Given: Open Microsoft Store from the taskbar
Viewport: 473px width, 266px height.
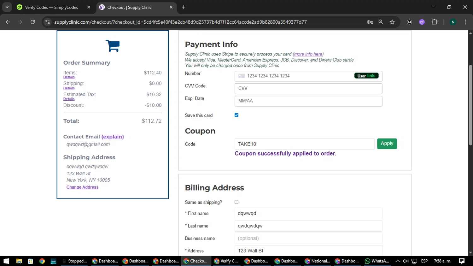Looking at the screenshot, I should (30, 261).
